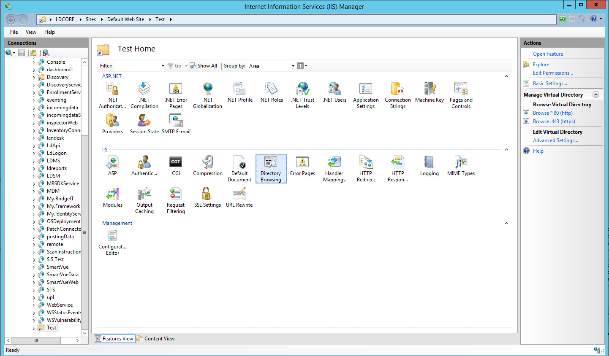The height and width of the screenshot is (356, 609).
Task: Open Request Filtering feature
Action: (x=176, y=200)
